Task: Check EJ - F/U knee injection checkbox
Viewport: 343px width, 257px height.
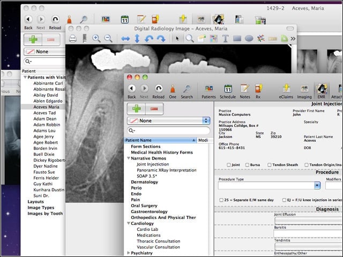Action: coord(284,200)
